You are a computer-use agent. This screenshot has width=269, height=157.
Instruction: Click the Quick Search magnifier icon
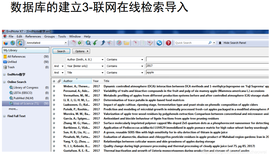pos(210,43)
